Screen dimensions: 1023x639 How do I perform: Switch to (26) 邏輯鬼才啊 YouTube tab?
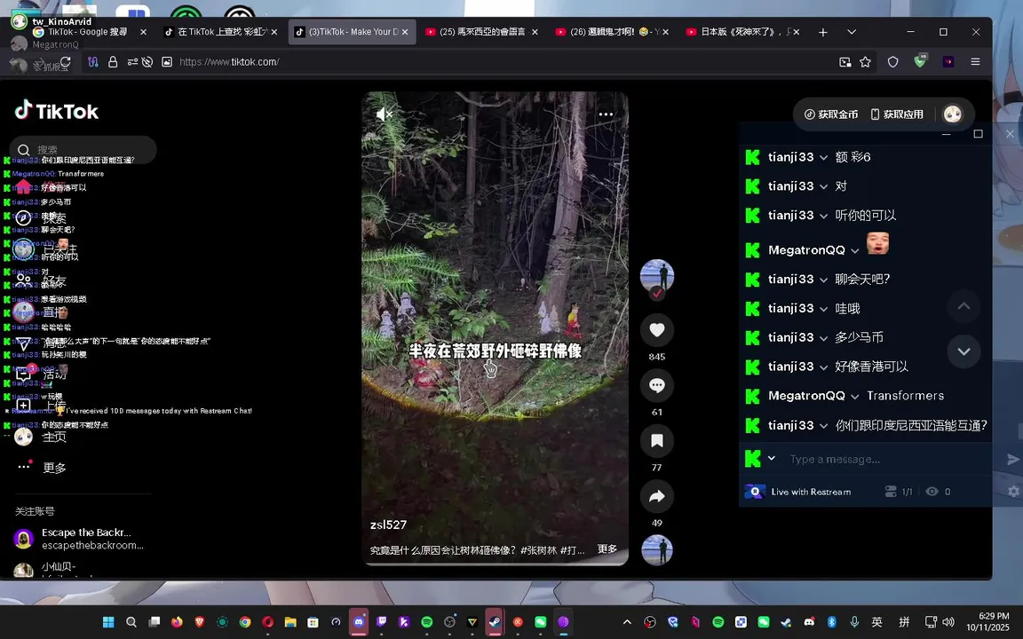(x=612, y=32)
